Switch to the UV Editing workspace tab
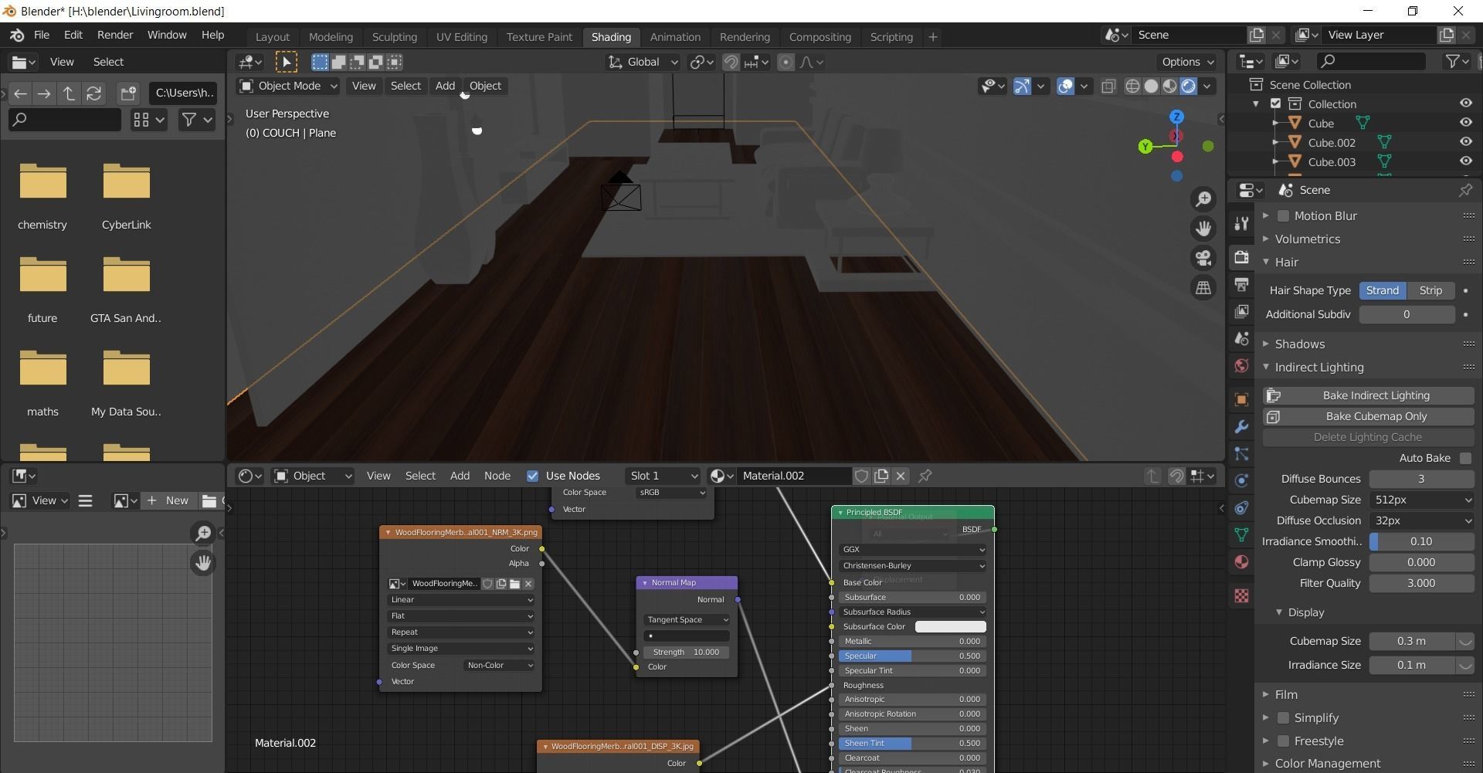This screenshot has height=773, width=1483. [x=461, y=36]
